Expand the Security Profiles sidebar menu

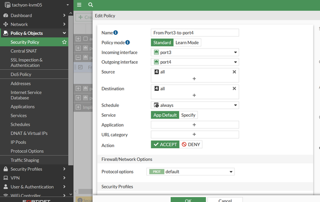[x=33, y=169]
